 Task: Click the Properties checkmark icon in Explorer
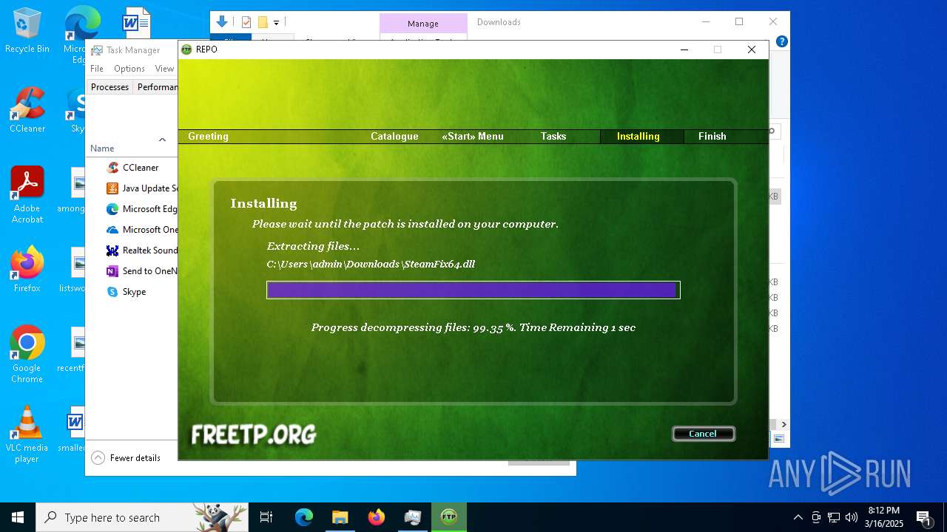246,22
